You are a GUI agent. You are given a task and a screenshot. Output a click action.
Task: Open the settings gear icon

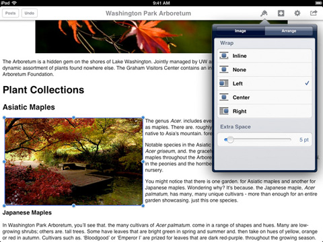[x=297, y=13]
